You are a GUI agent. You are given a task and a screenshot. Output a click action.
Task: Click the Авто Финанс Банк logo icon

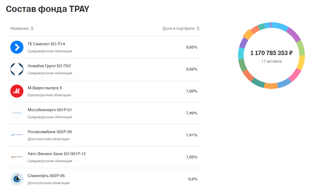[17, 157]
